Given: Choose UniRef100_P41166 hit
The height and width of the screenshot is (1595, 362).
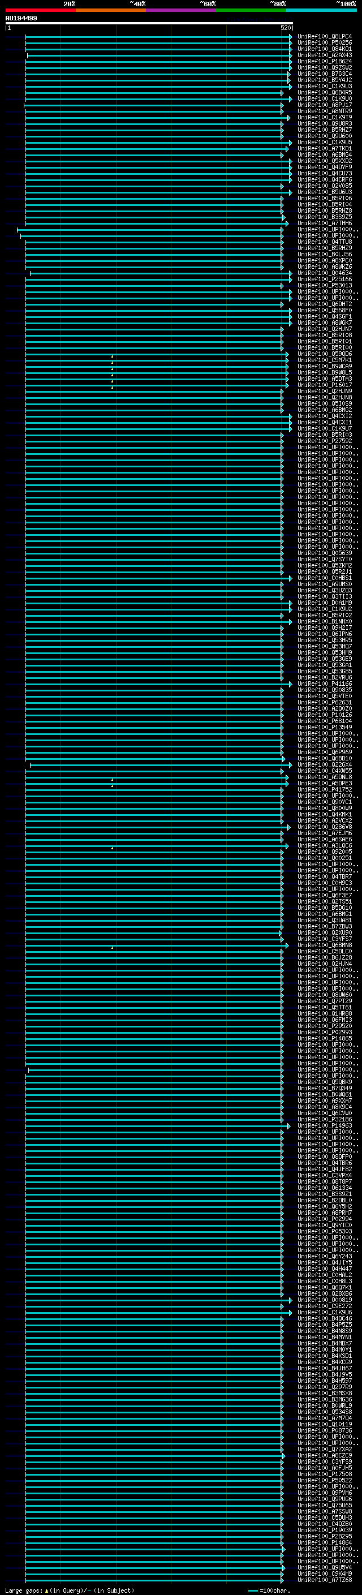Looking at the screenshot, I should (x=325, y=684).
